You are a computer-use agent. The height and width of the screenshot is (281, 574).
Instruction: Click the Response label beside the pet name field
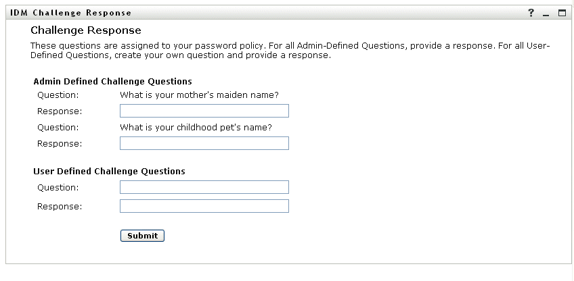pyautogui.click(x=60, y=144)
